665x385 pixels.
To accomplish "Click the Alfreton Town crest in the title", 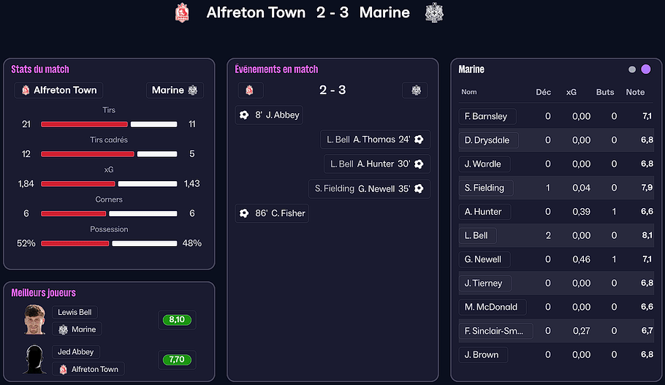I will tap(182, 12).
